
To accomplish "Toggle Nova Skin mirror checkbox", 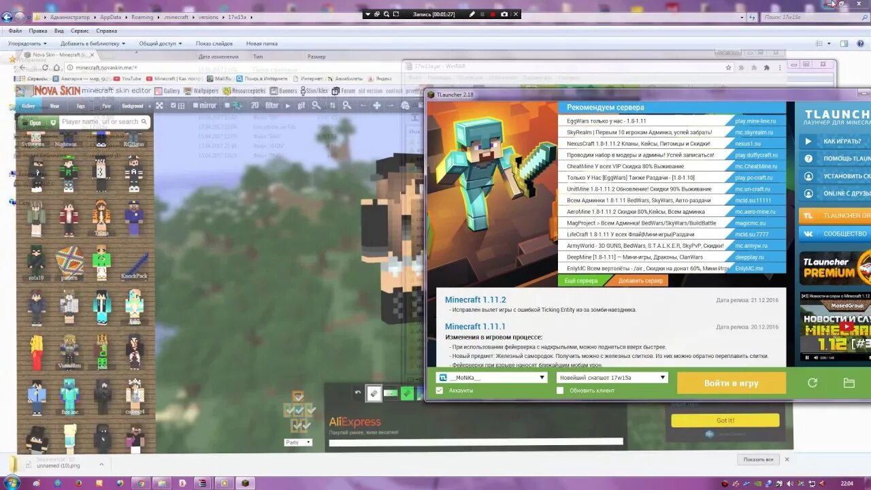I will coord(195,105).
